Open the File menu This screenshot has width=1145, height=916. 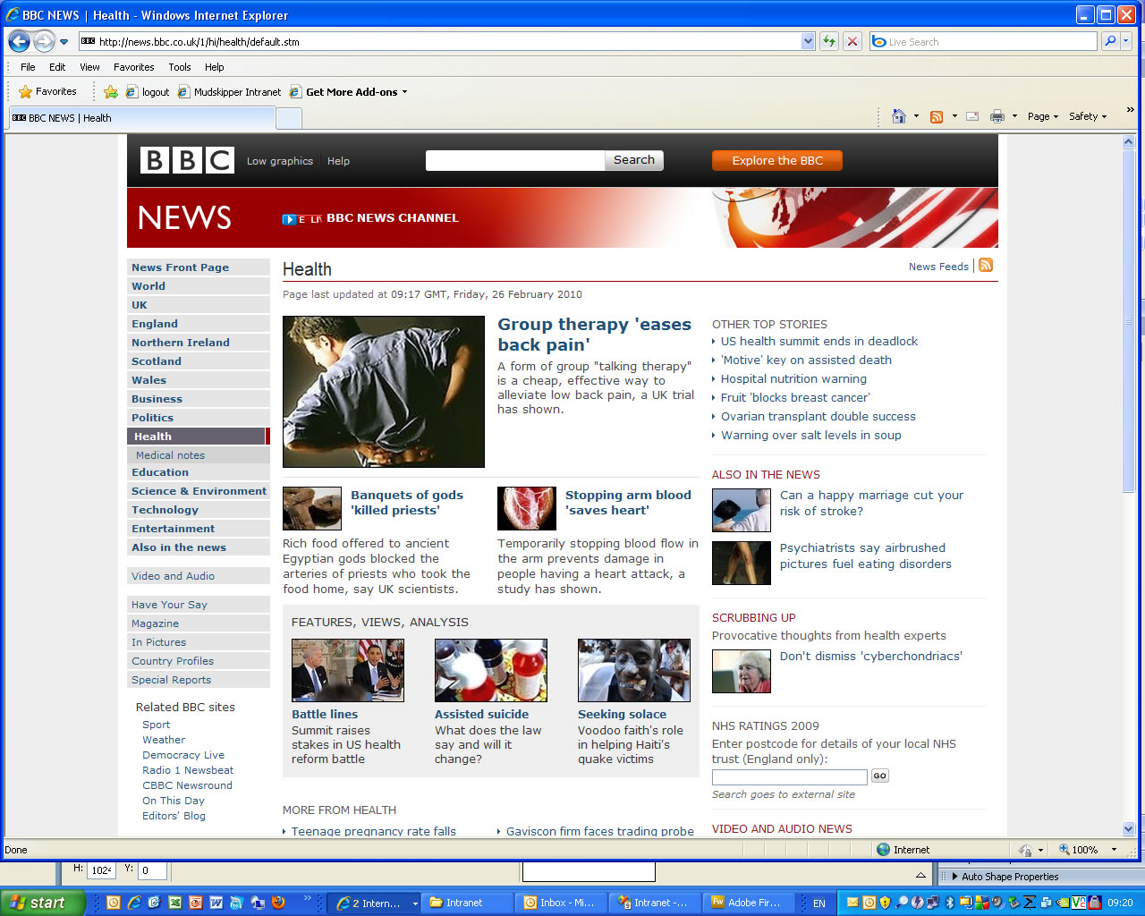(x=28, y=67)
